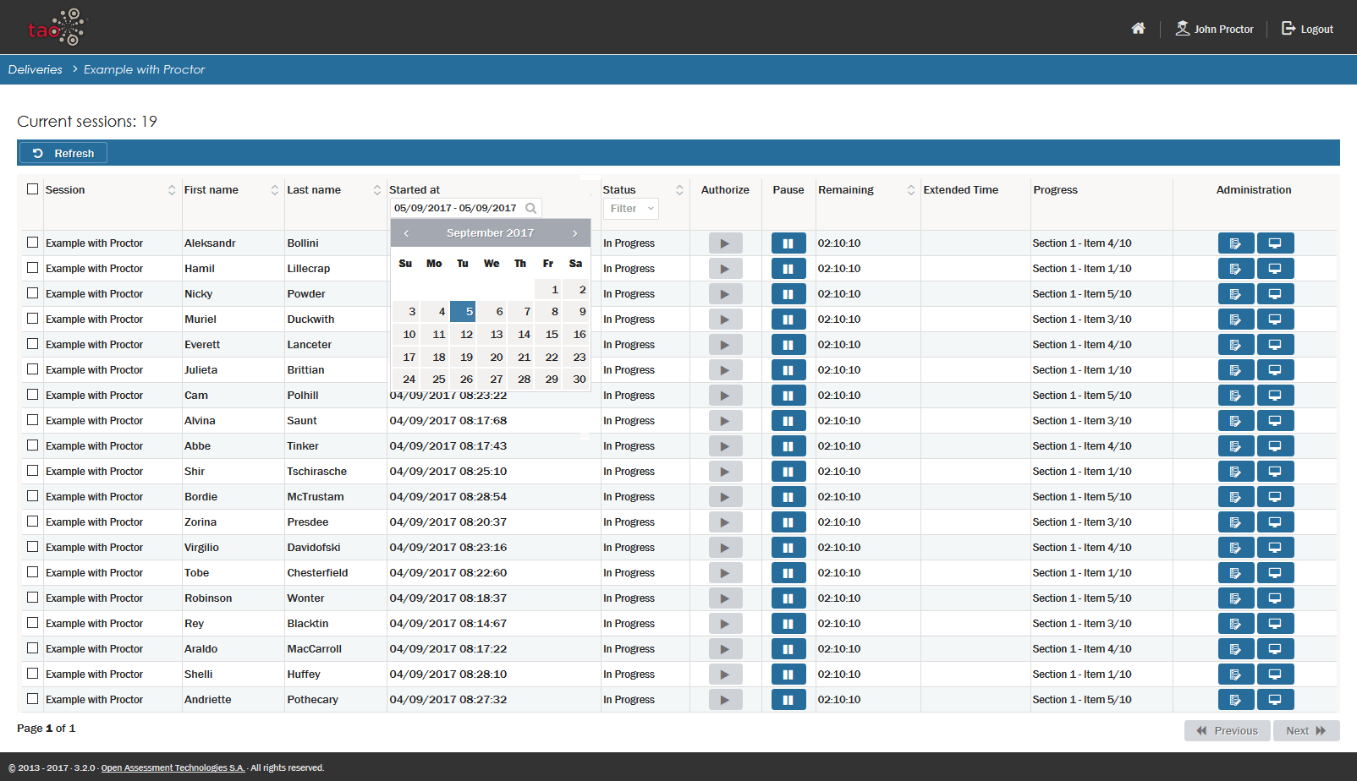
Task: Open monitor icon for Shelli Huffey
Action: pos(1275,674)
